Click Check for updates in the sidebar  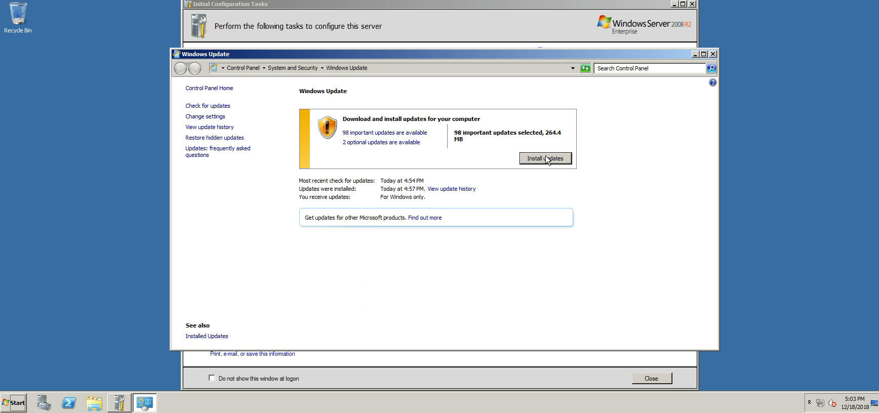[x=208, y=106]
